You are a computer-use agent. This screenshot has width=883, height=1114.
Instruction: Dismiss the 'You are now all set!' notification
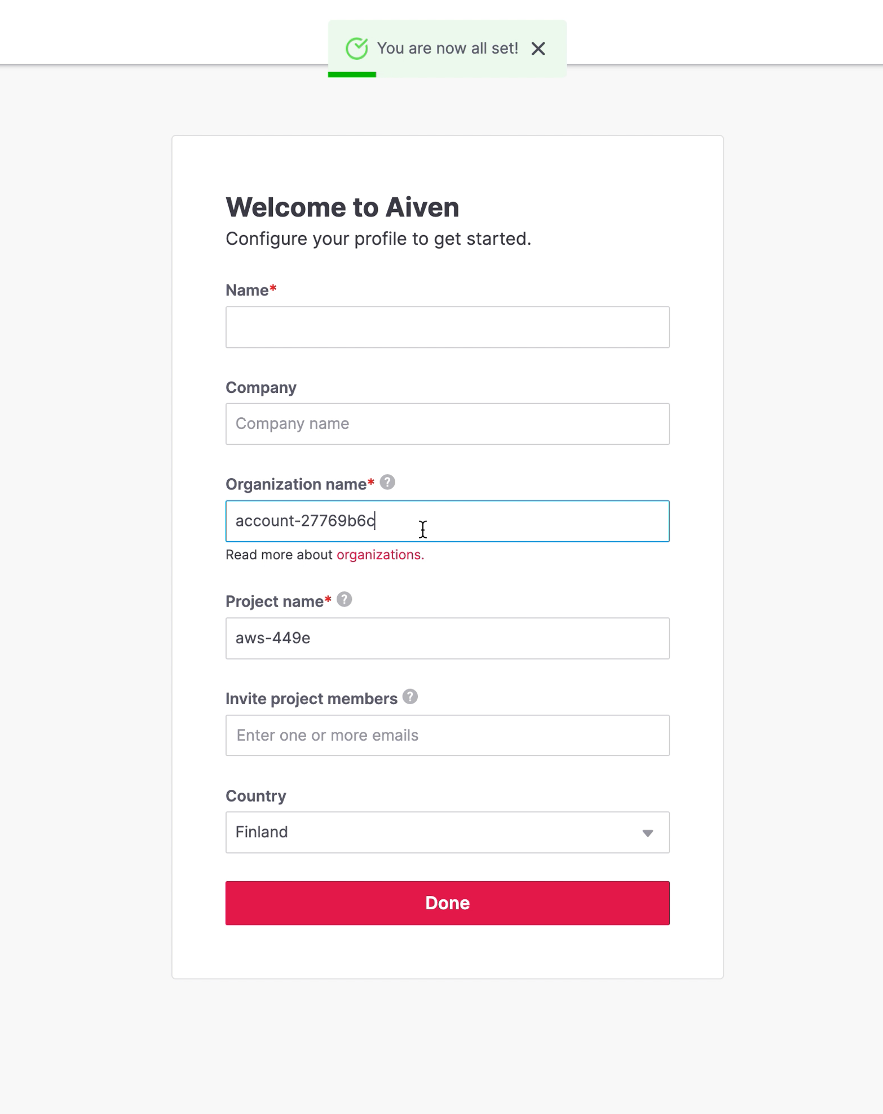pyautogui.click(x=538, y=48)
